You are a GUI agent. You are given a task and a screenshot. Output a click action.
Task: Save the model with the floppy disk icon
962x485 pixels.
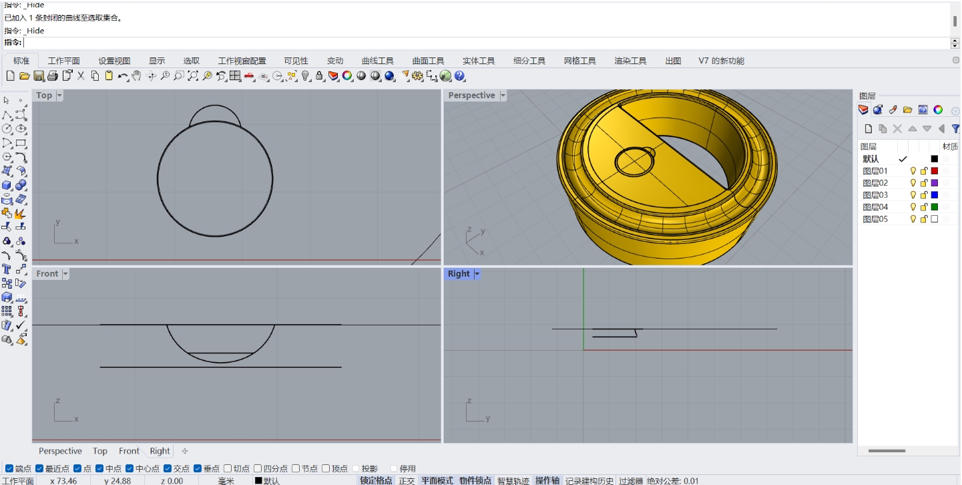click(39, 76)
